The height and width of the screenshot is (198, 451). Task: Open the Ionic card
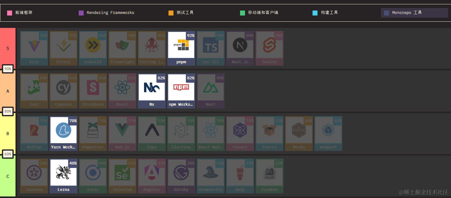pos(93,176)
